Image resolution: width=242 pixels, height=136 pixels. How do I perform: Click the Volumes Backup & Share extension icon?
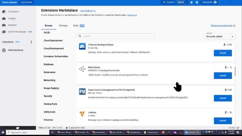[x=82, y=46]
